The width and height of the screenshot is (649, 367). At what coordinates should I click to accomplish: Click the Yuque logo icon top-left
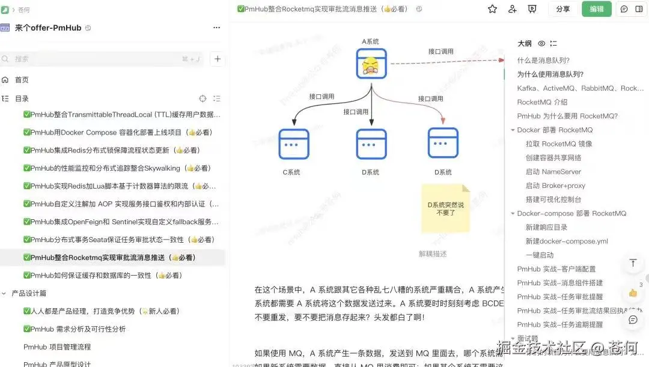click(x=5, y=9)
